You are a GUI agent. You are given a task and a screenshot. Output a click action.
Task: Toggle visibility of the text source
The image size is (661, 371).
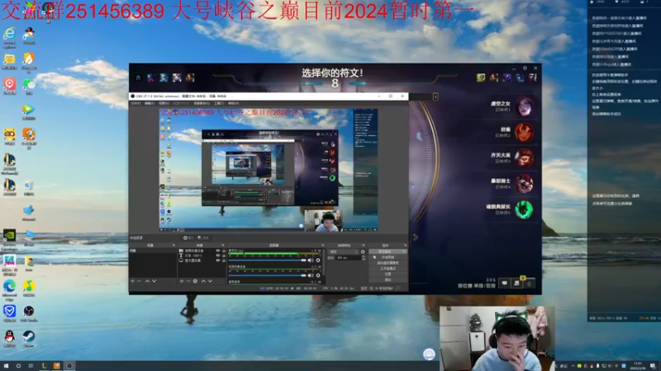coord(218,256)
